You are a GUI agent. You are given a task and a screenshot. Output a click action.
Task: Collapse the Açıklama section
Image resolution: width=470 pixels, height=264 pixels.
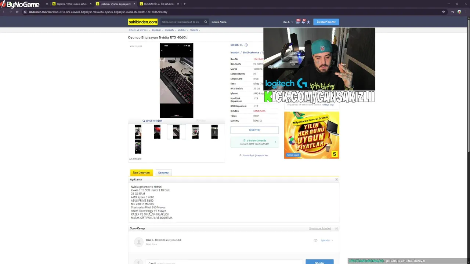[x=336, y=180]
